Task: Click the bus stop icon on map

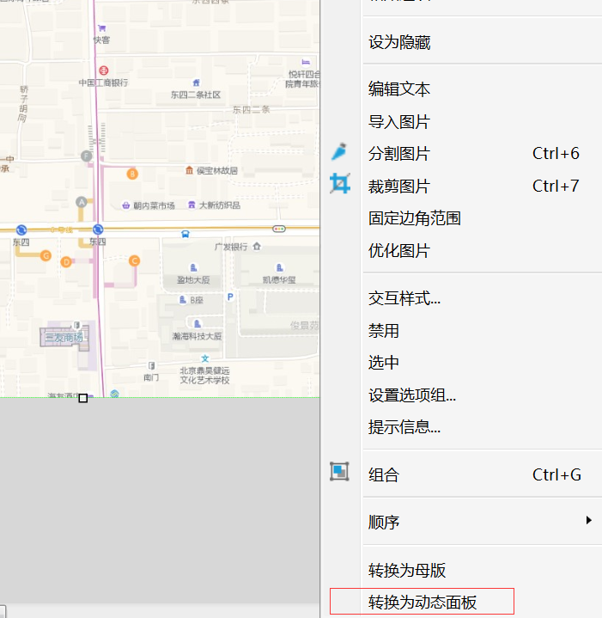Action: point(185,234)
